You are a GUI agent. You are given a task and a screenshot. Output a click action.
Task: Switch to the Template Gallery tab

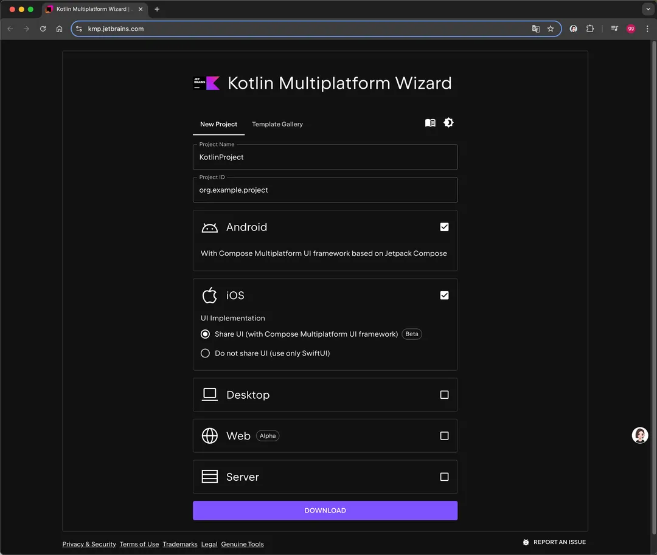[x=277, y=124]
